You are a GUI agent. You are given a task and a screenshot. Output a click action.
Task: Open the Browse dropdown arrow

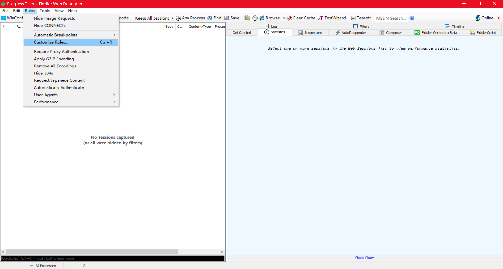[284, 18]
